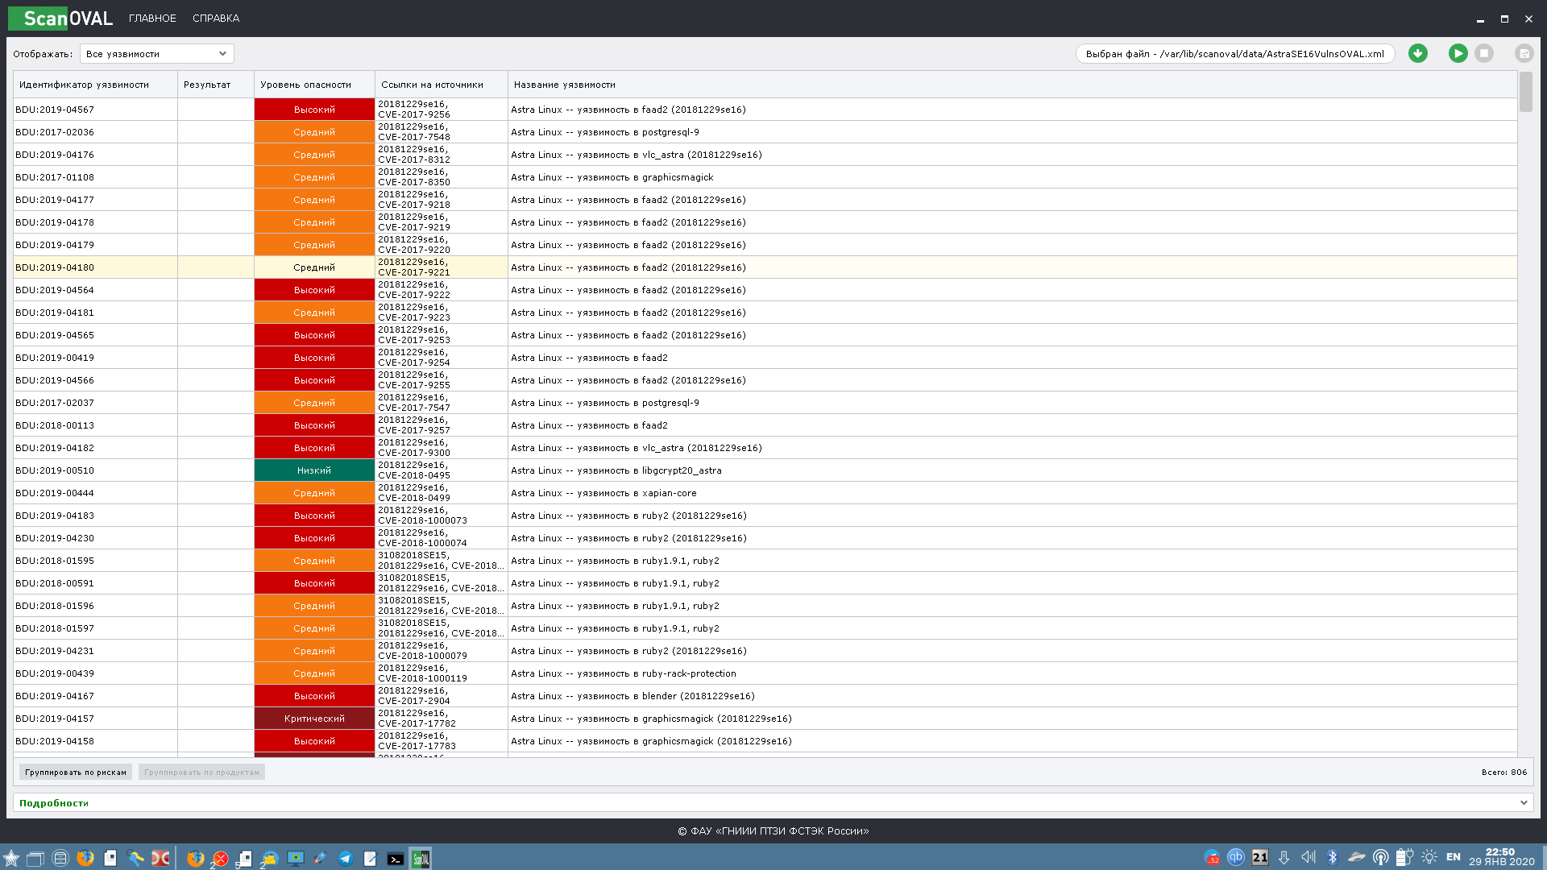Open the Thunderbird mail taskbar icon
This screenshot has height=870, width=1547.
point(270,859)
